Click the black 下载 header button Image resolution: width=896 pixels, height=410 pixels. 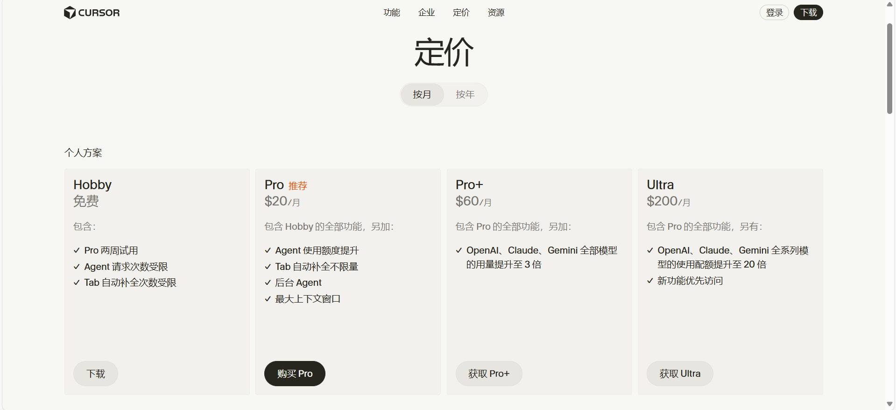click(808, 13)
